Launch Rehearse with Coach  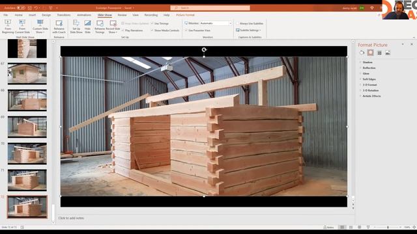pyautogui.click(x=59, y=27)
